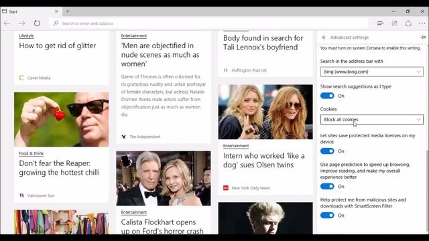Click The Independent source label
Viewport: 429px width, 241px height.
(145, 137)
